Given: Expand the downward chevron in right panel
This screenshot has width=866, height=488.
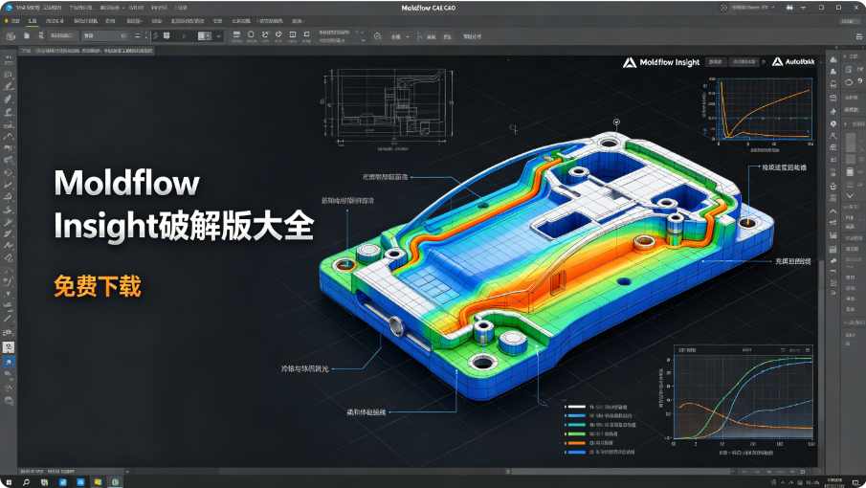Looking at the screenshot, I should [x=850, y=195].
